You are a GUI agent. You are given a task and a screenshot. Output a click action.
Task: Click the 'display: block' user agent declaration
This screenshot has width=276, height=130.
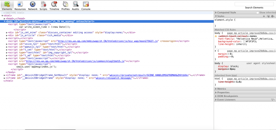tap(228, 66)
